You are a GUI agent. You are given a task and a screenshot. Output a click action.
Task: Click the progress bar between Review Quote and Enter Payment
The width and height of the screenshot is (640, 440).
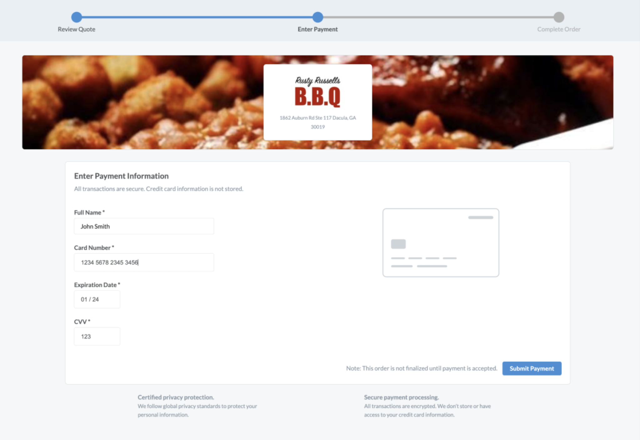point(197,17)
